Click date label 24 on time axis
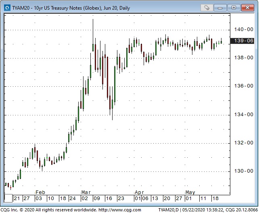Viewport: 259px width, 213px height. (73, 198)
